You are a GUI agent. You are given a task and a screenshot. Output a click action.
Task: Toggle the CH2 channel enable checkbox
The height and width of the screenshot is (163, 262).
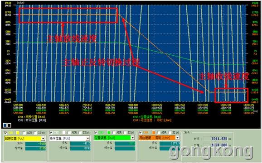point(51,133)
